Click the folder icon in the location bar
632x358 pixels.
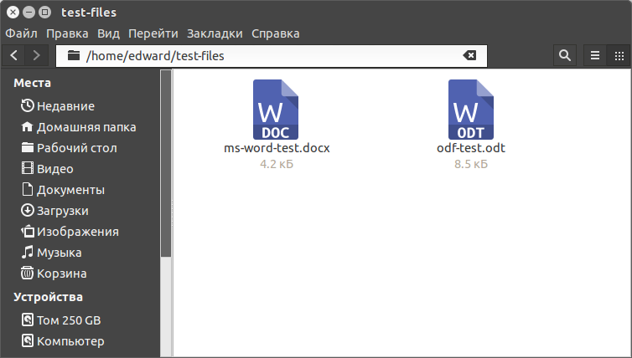(x=74, y=55)
